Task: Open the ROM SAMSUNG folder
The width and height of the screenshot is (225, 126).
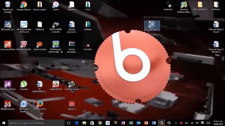Action: [200, 6]
